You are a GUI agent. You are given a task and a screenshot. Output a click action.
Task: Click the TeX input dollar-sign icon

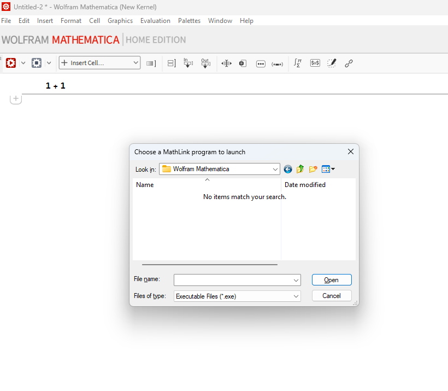(315, 63)
